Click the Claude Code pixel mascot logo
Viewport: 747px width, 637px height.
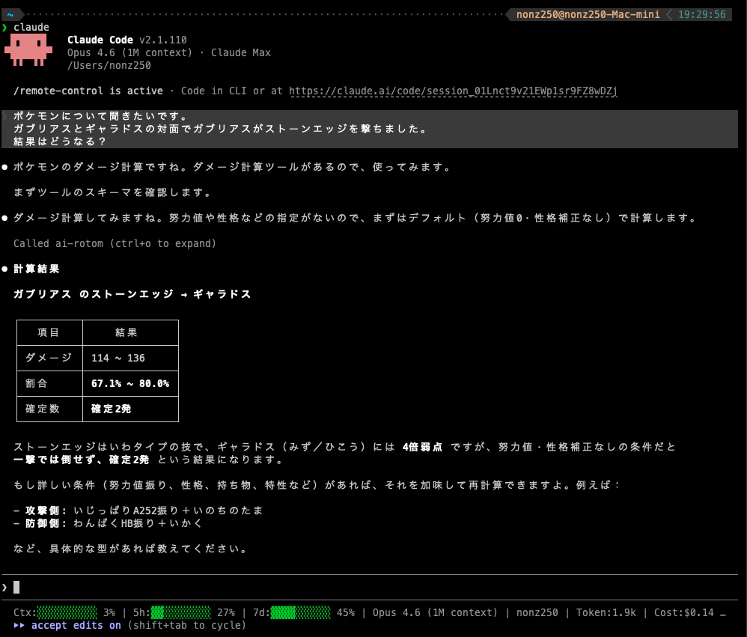[28, 49]
